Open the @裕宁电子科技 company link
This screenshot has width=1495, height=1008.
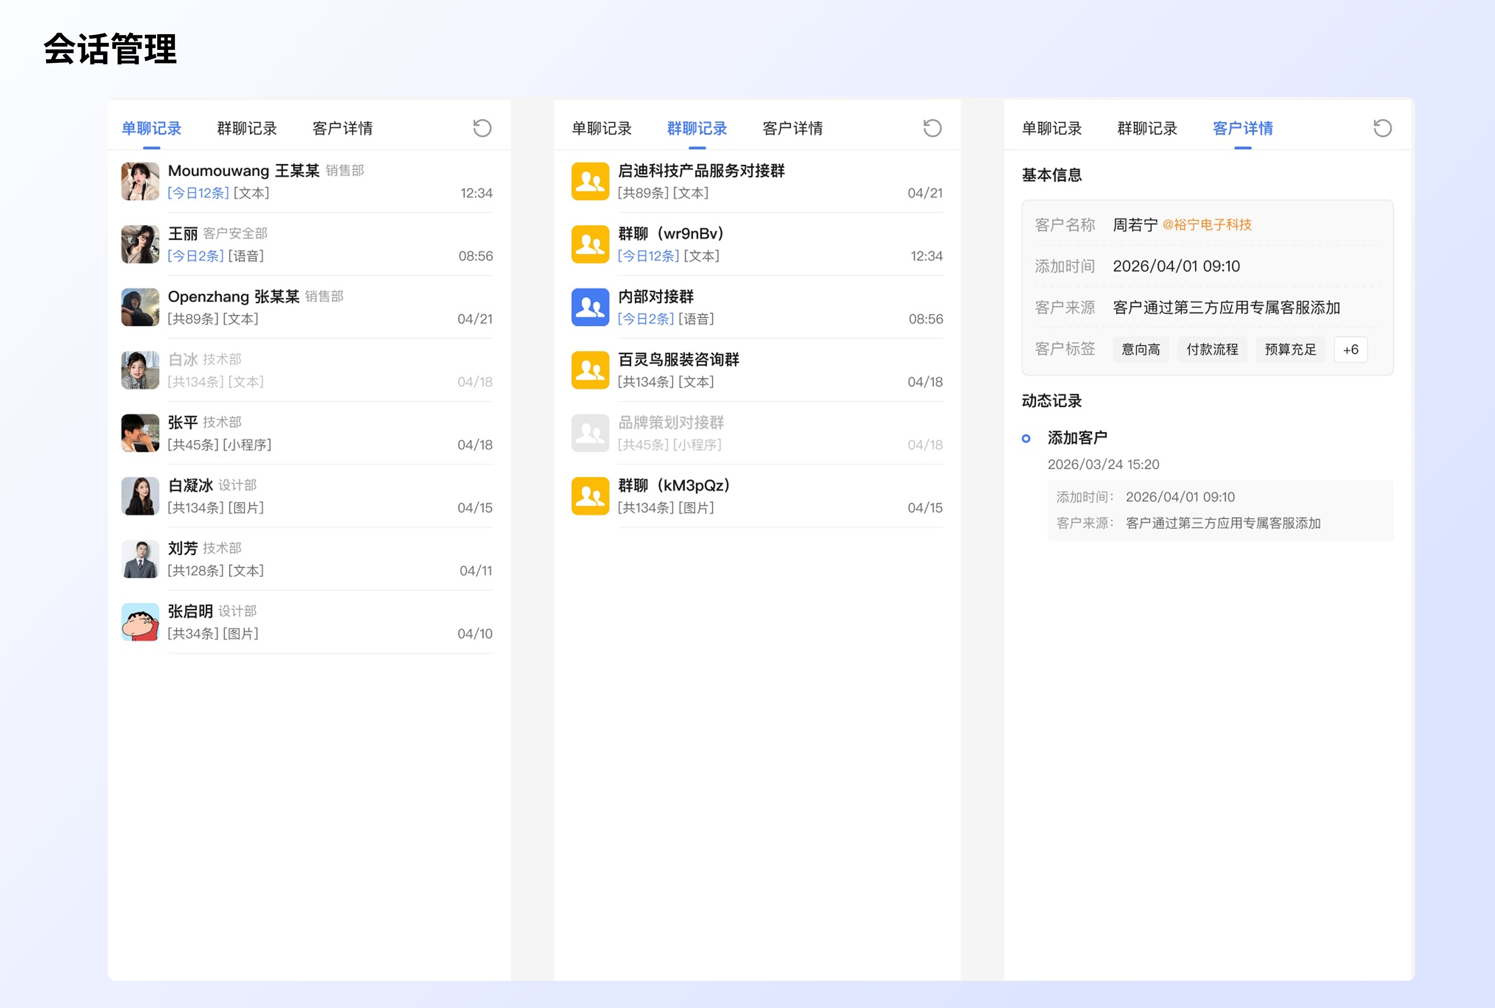[x=1207, y=225]
